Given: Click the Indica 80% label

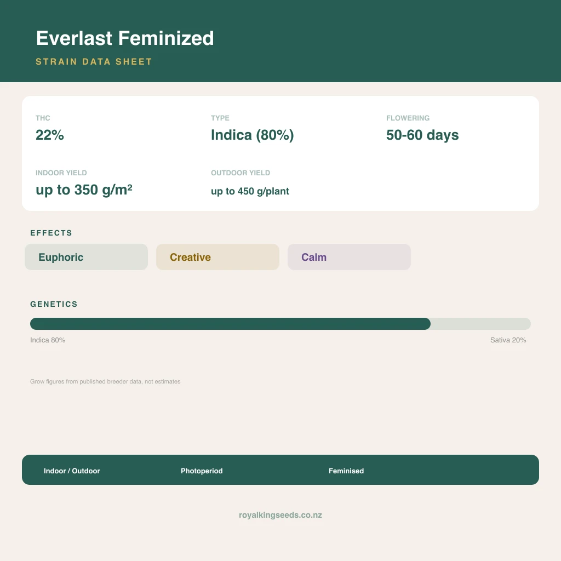Looking at the screenshot, I should click(x=48, y=340).
